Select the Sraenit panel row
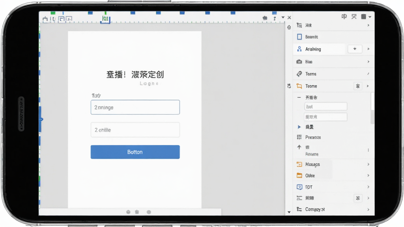This screenshot has width=404, height=227. [334, 37]
